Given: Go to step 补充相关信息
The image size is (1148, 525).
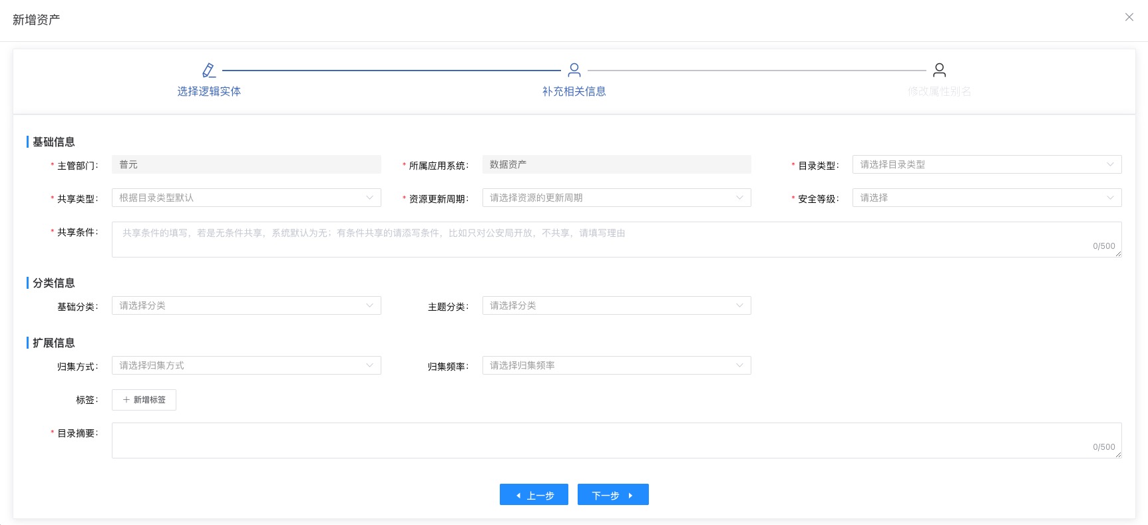Looking at the screenshot, I should point(574,91).
